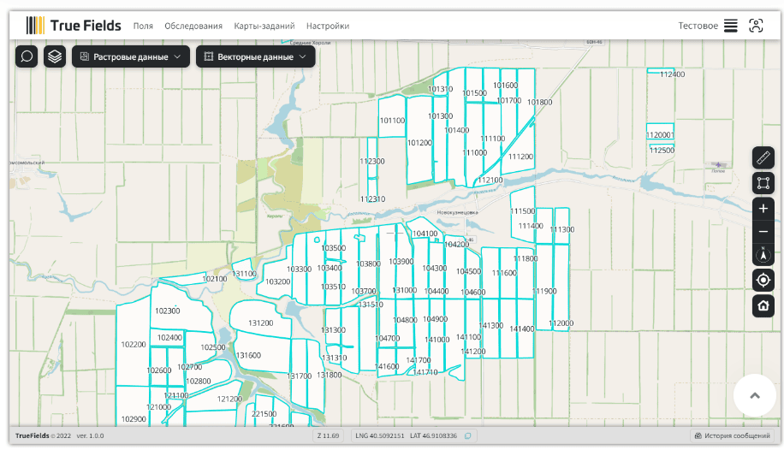Viewport: 784px width, 450px height.
Task: Expand the Векторные данные dropdown
Action: (x=256, y=56)
